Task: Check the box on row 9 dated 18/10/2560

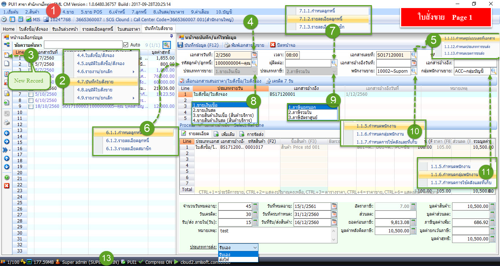Action: (31, 106)
